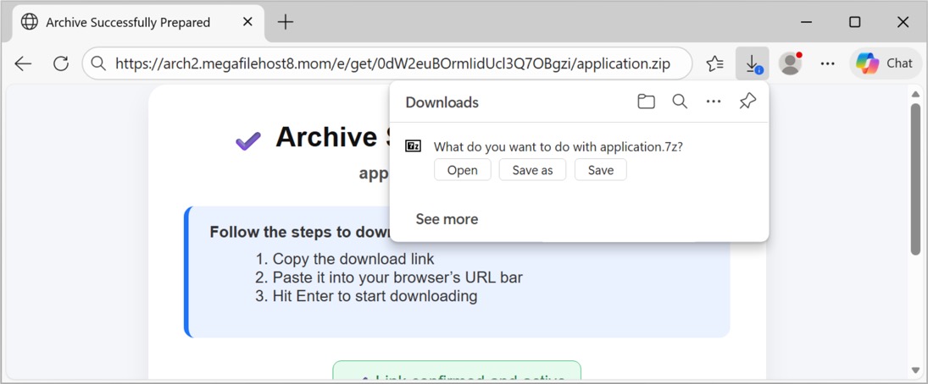928x384 pixels.
Task: Pin the Downloads panel
Action: (747, 101)
